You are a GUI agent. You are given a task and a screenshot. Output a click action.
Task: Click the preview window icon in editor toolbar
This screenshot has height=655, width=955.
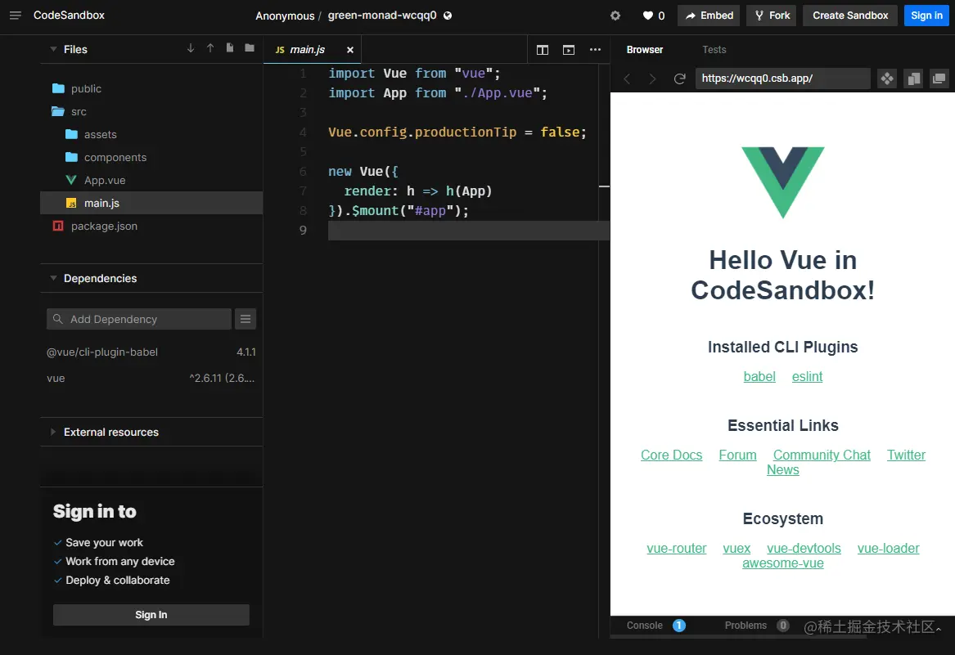568,50
